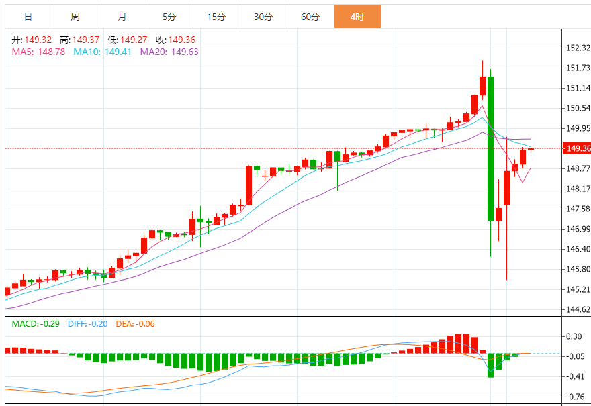Click the 145.21 price axis label
The height and width of the screenshot is (406, 591).
point(578,289)
